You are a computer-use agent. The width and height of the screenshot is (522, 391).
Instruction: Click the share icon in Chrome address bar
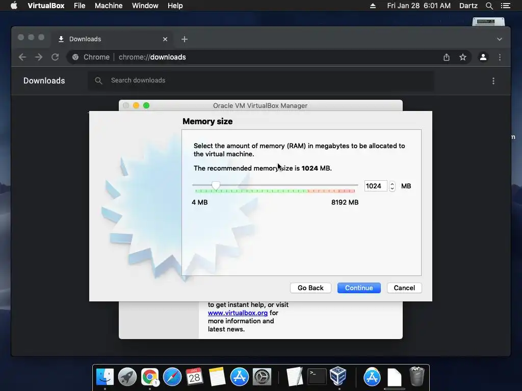(447, 57)
